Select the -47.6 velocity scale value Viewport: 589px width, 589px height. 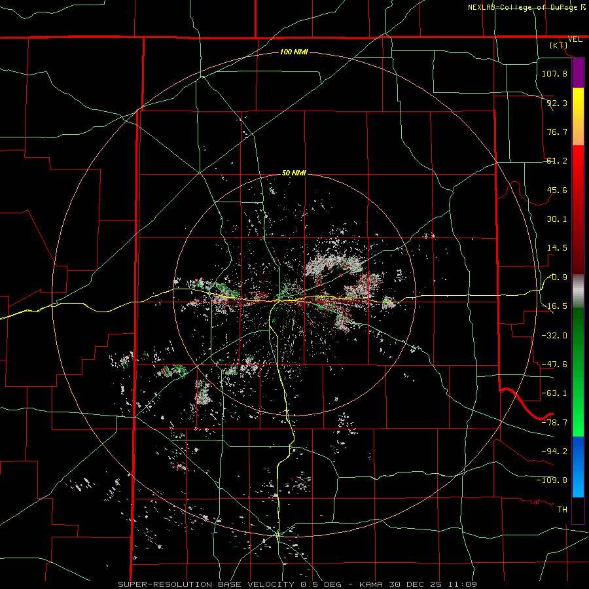pos(554,365)
